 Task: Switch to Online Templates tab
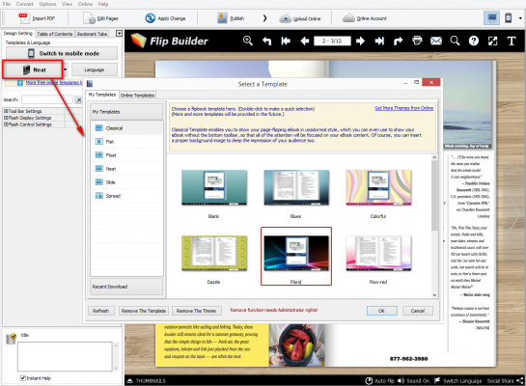click(x=137, y=96)
